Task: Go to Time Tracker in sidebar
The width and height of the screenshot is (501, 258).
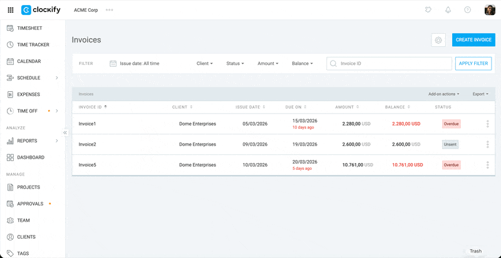Action: coord(33,45)
